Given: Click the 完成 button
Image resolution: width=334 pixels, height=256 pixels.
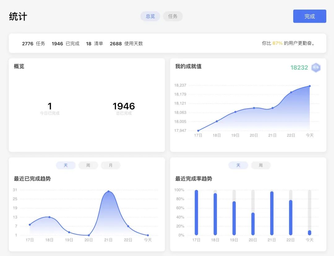Looking at the screenshot, I should tap(310, 16).
